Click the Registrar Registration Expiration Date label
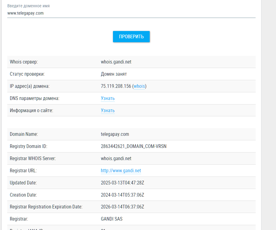The width and height of the screenshot is (276, 230). [46, 207]
